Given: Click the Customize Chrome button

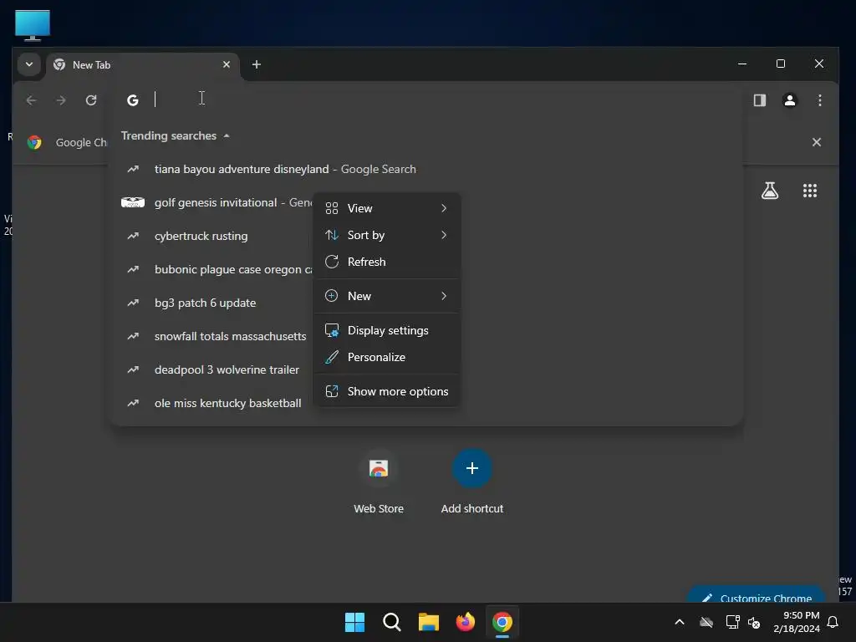Looking at the screenshot, I should coord(756,596).
